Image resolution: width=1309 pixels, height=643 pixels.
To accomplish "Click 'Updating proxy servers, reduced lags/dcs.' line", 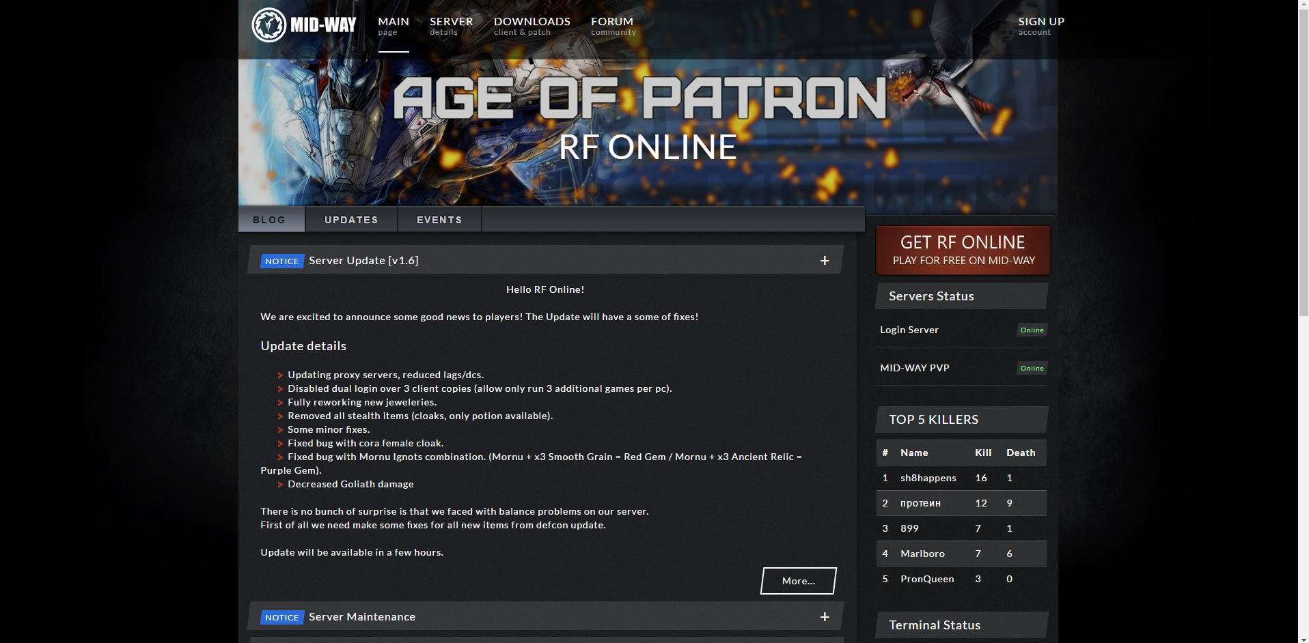I will [x=385, y=375].
